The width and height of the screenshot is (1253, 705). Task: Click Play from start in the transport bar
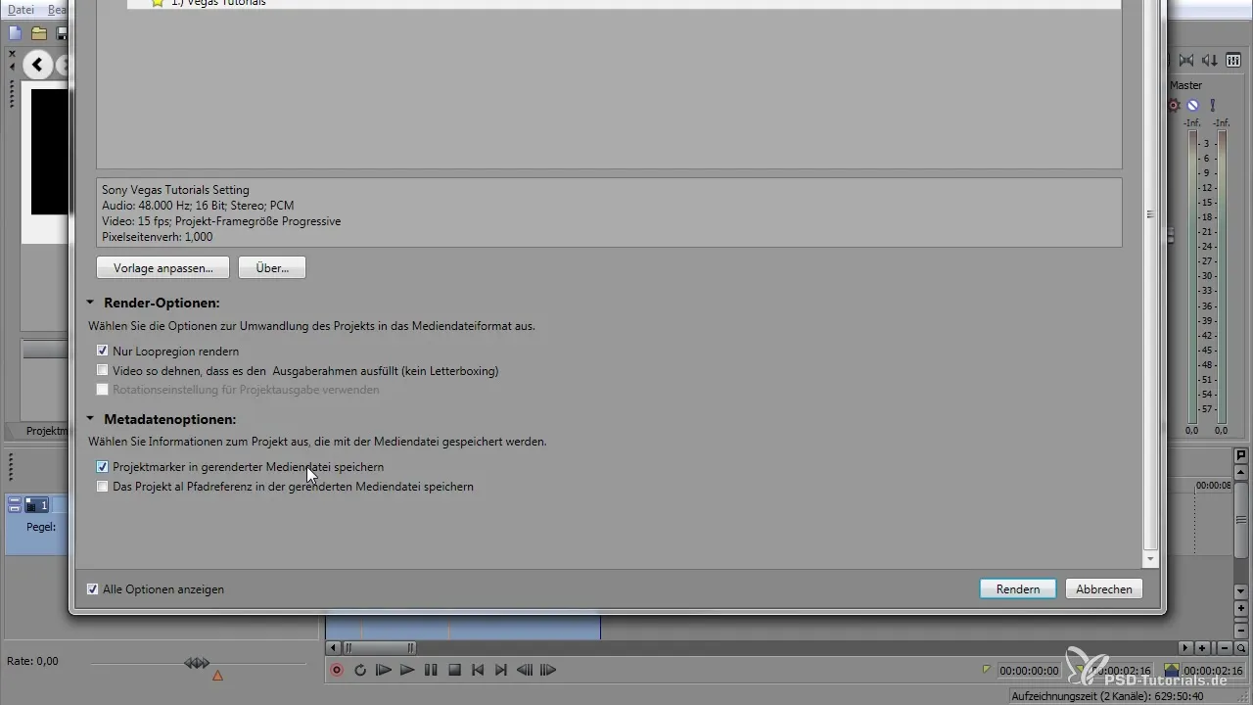tap(384, 670)
